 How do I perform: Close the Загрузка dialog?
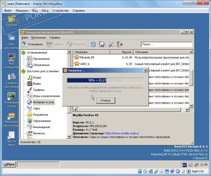[x=146, y=70]
